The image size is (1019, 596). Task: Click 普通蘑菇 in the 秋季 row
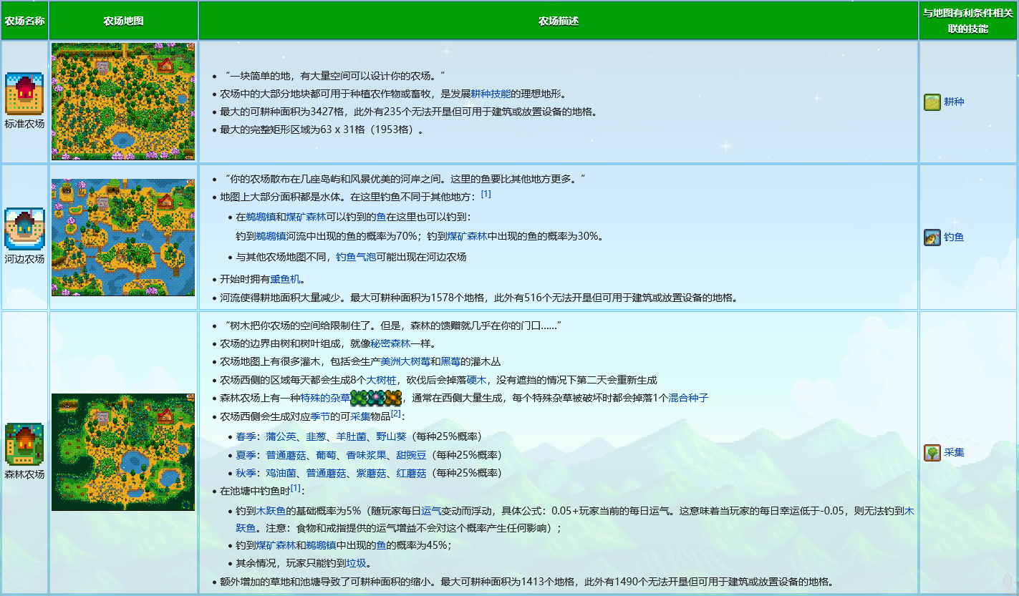tap(326, 473)
